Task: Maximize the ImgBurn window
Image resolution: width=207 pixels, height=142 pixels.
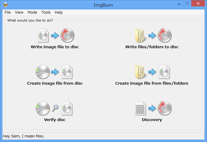Action: pyautogui.click(x=187, y=4)
